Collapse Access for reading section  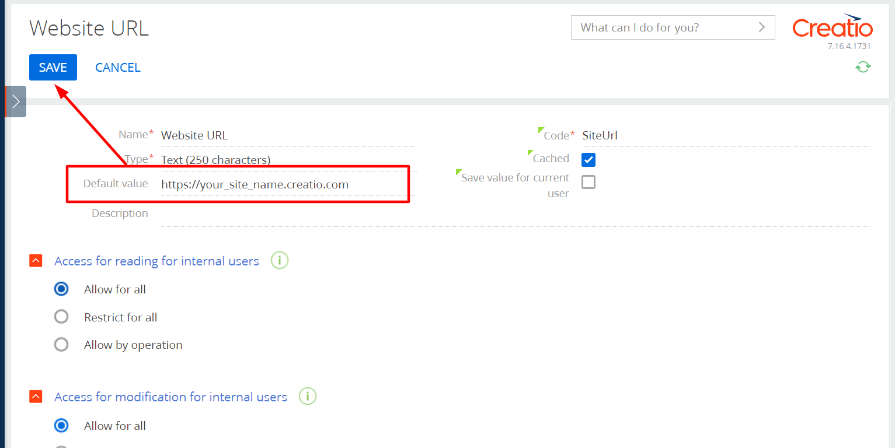36,261
